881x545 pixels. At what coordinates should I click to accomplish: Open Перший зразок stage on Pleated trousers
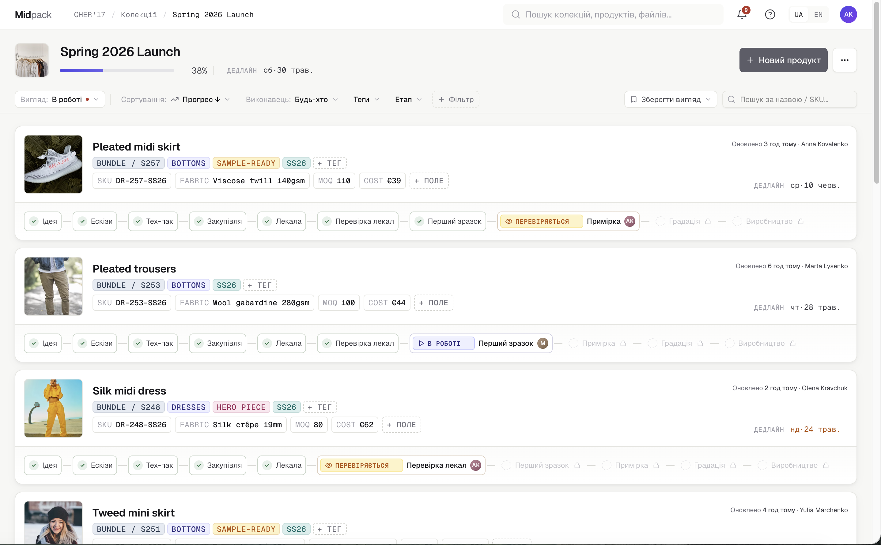(481, 343)
